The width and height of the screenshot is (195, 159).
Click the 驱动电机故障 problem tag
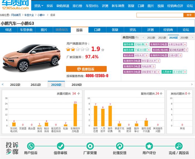[177, 50]
